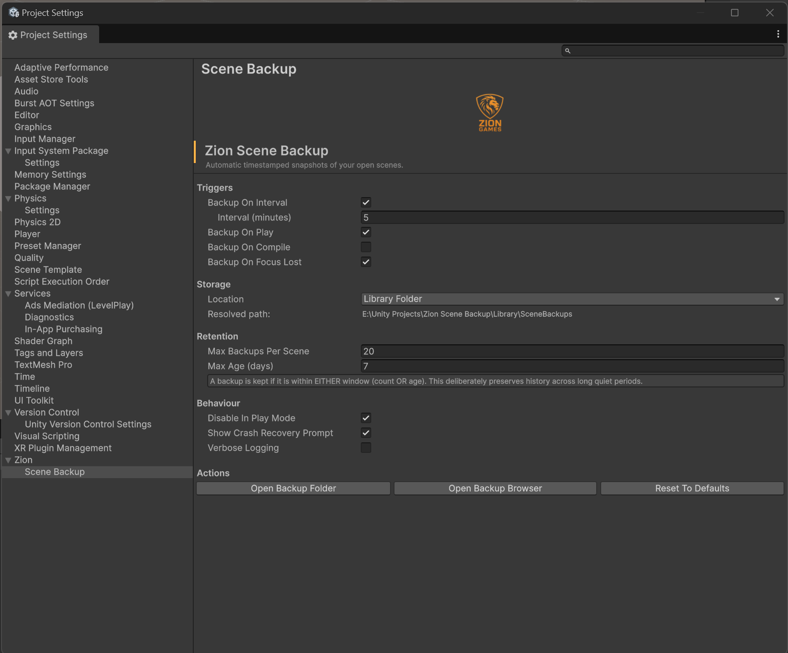
Task: Click Reset To Defaults button
Action: [x=692, y=488]
